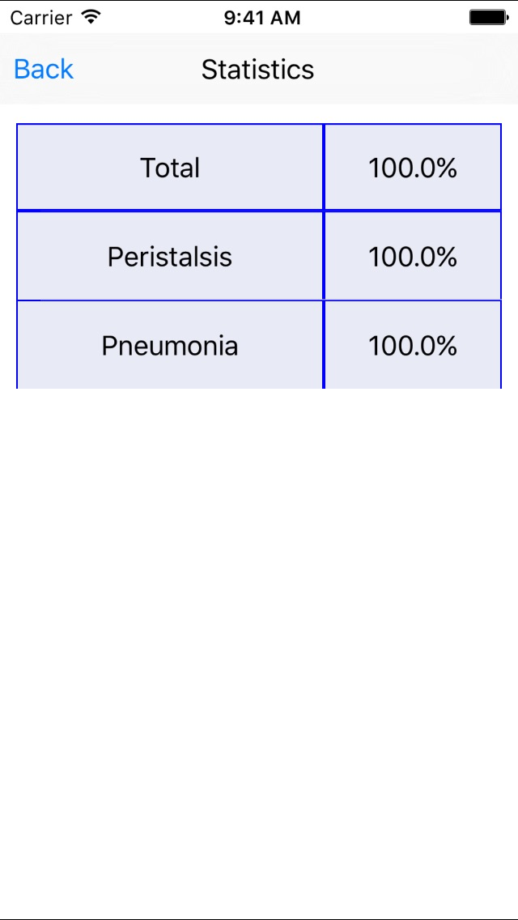
Task: Click the word Pneumonia in the table
Action: (x=170, y=346)
